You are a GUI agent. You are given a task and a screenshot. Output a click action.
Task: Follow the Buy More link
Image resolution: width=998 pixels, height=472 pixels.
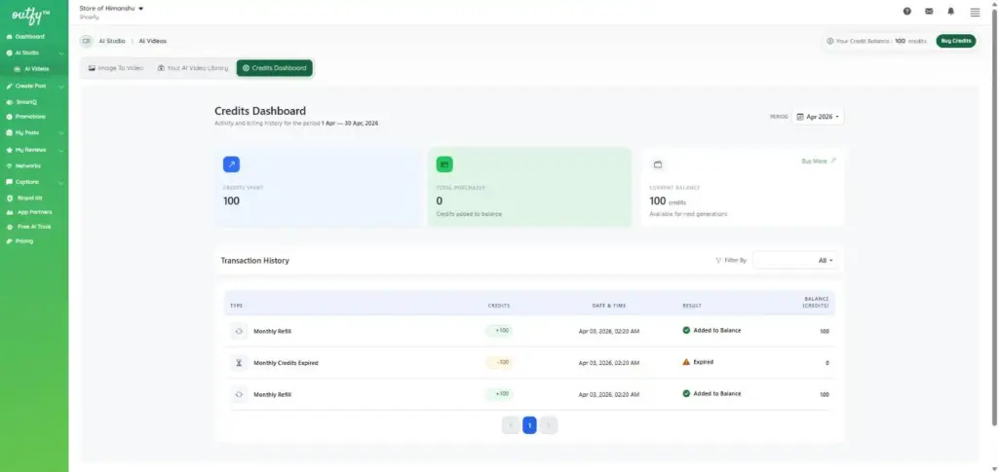(x=818, y=161)
